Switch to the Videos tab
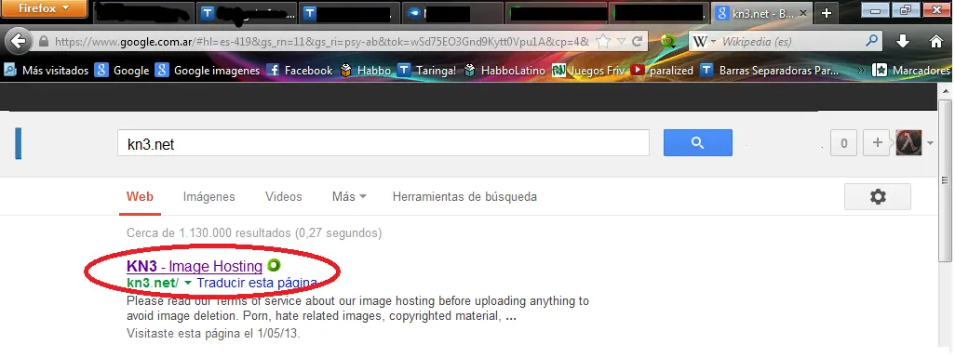 tap(283, 196)
